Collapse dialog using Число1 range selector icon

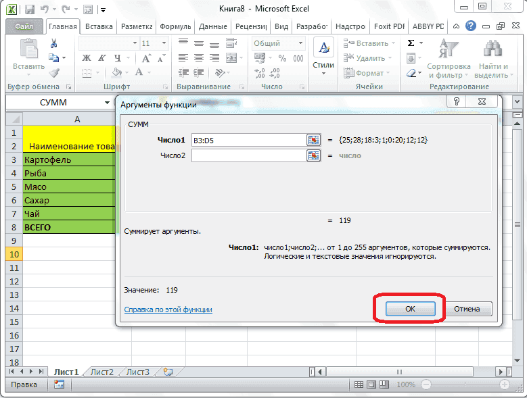coord(313,139)
